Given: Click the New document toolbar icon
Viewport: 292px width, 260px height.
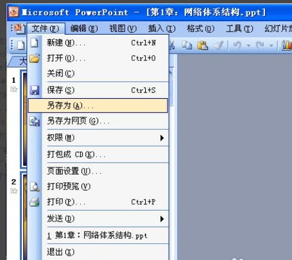Looking at the screenshot, I should tap(21, 46).
